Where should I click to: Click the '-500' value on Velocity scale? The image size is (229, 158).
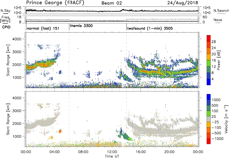(216, 133)
